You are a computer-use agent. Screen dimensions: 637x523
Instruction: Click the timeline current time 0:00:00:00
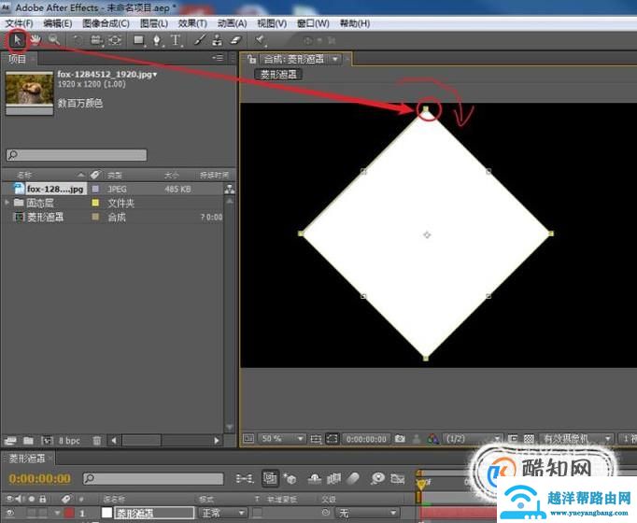pos(40,479)
